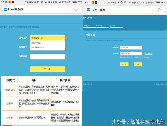The height and width of the screenshot is (126, 167).
Task: Focus the 无线名称 field showing TP-LINK_B191
Action: point(131,48)
